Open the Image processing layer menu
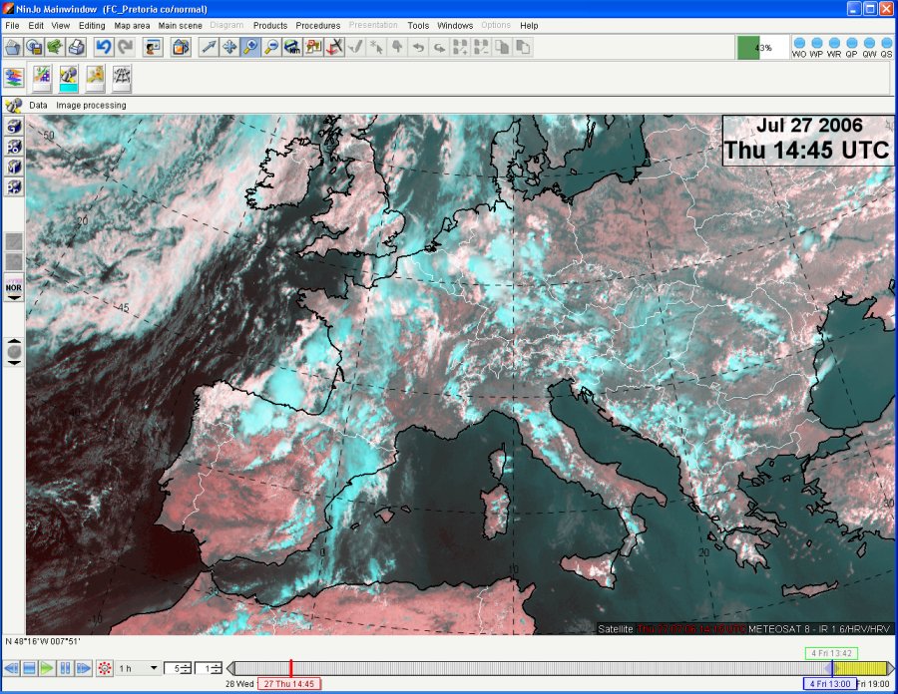Screen dimensions: 898x694 91,106
